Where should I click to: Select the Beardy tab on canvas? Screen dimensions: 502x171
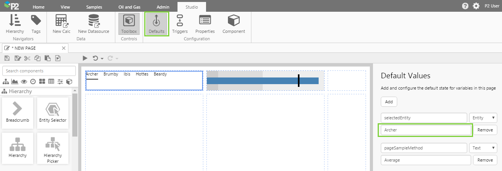pyautogui.click(x=160, y=74)
